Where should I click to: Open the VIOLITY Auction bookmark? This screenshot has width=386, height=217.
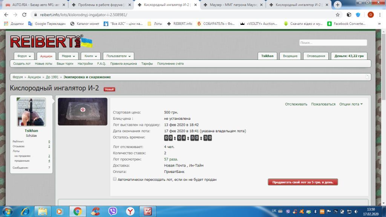click(259, 24)
